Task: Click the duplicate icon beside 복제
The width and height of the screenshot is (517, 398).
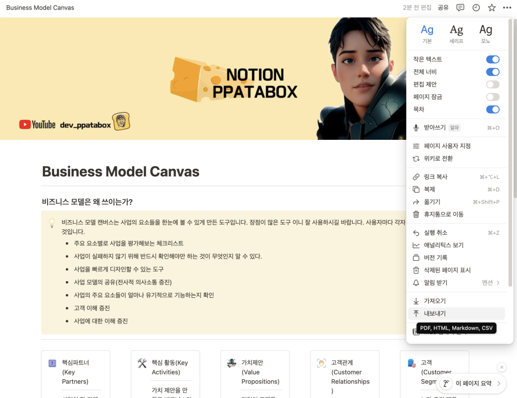Action: coord(416,190)
